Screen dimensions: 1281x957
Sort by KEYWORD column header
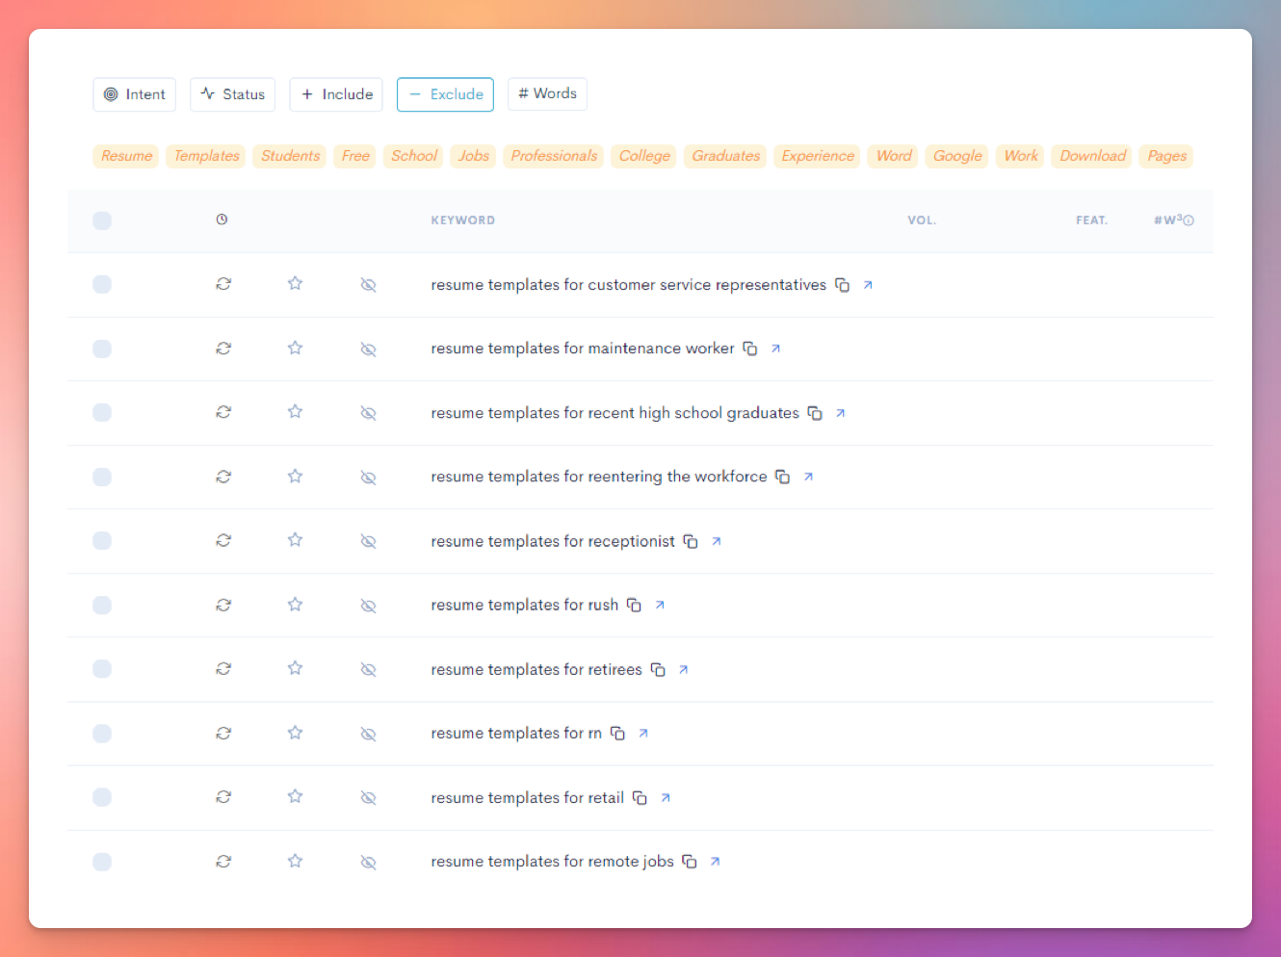pyautogui.click(x=463, y=220)
